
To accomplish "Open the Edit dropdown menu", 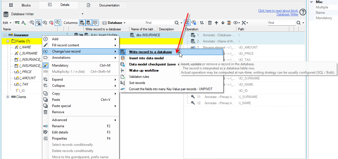I will 7,23.
